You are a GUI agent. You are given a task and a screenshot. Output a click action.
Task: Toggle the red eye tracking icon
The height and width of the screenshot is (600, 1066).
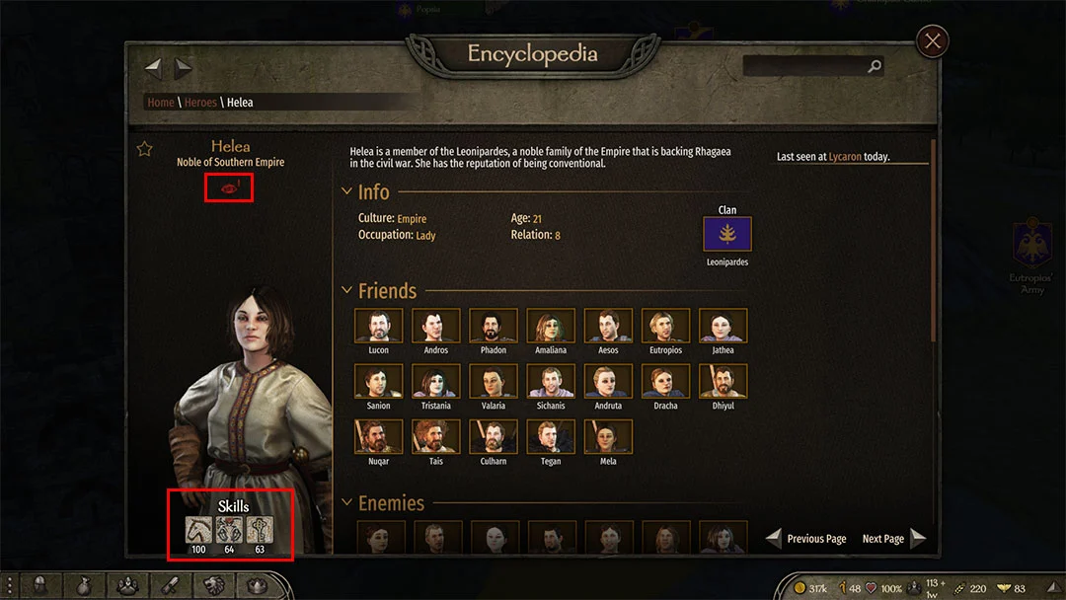[230, 187]
